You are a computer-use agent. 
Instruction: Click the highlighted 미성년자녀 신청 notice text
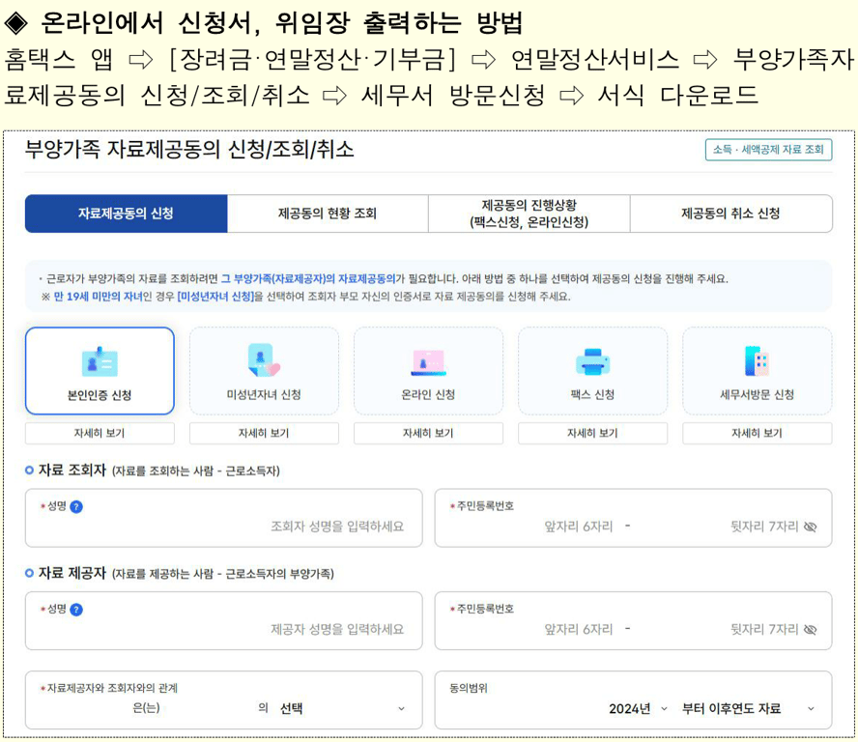216,297
